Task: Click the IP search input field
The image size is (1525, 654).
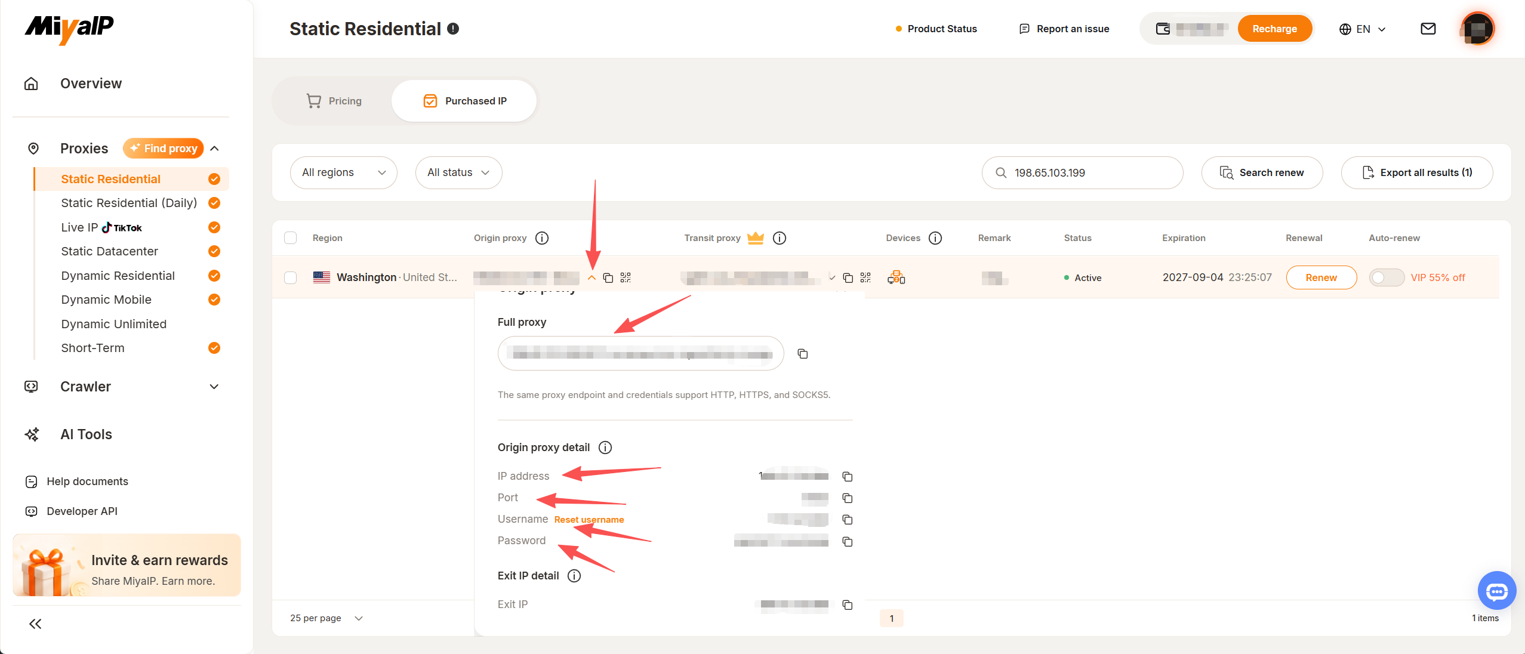Action: pos(1082,172)
